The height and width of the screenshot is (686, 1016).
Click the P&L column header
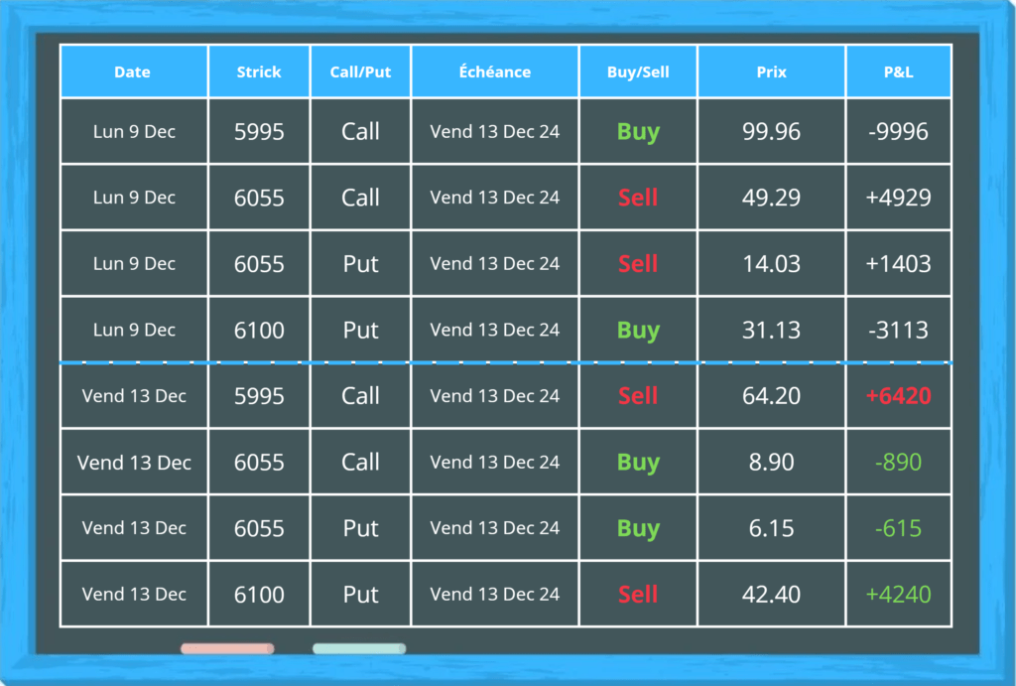coord(898,71)
